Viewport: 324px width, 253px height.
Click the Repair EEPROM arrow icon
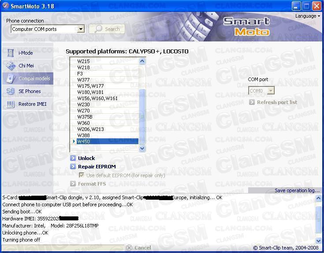pyautogui.click(x=73, y=167)
